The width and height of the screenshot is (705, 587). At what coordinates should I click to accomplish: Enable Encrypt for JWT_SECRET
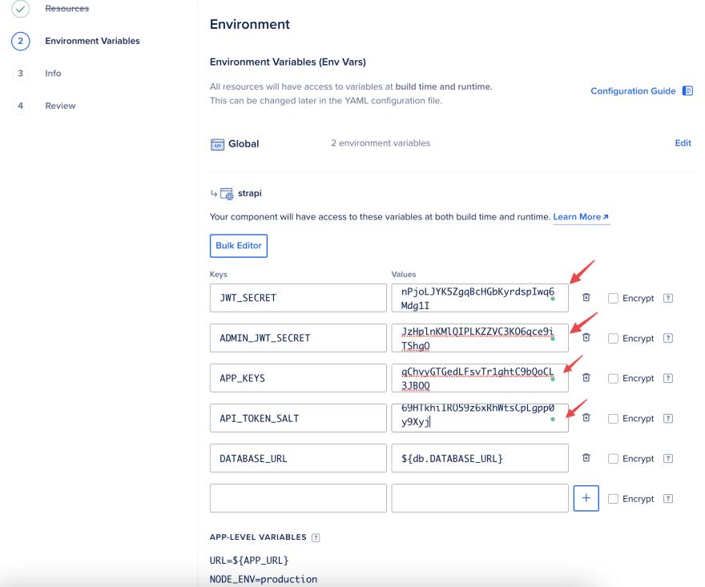[x=613, y=299]
